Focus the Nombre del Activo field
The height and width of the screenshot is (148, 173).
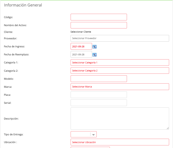(x=99, y=25)
